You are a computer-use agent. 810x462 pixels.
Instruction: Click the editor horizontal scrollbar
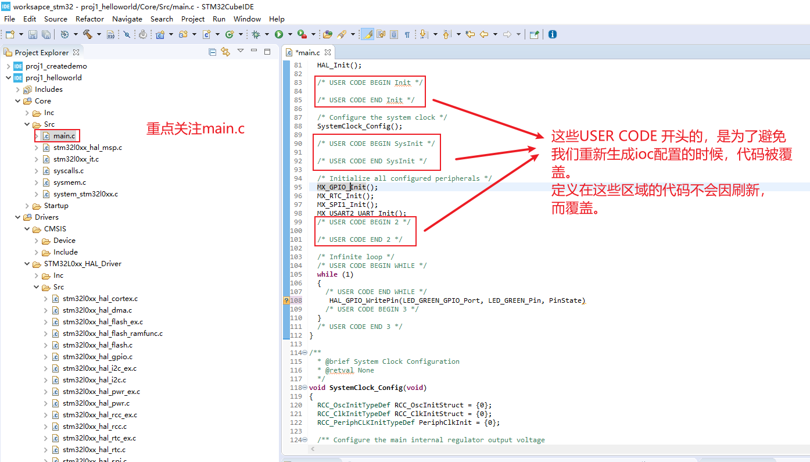pos(558,449)
